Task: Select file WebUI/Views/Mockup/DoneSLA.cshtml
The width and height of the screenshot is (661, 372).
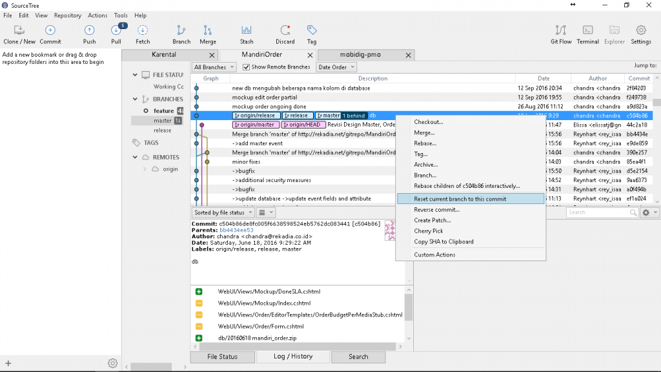Action: click(269, 291)
